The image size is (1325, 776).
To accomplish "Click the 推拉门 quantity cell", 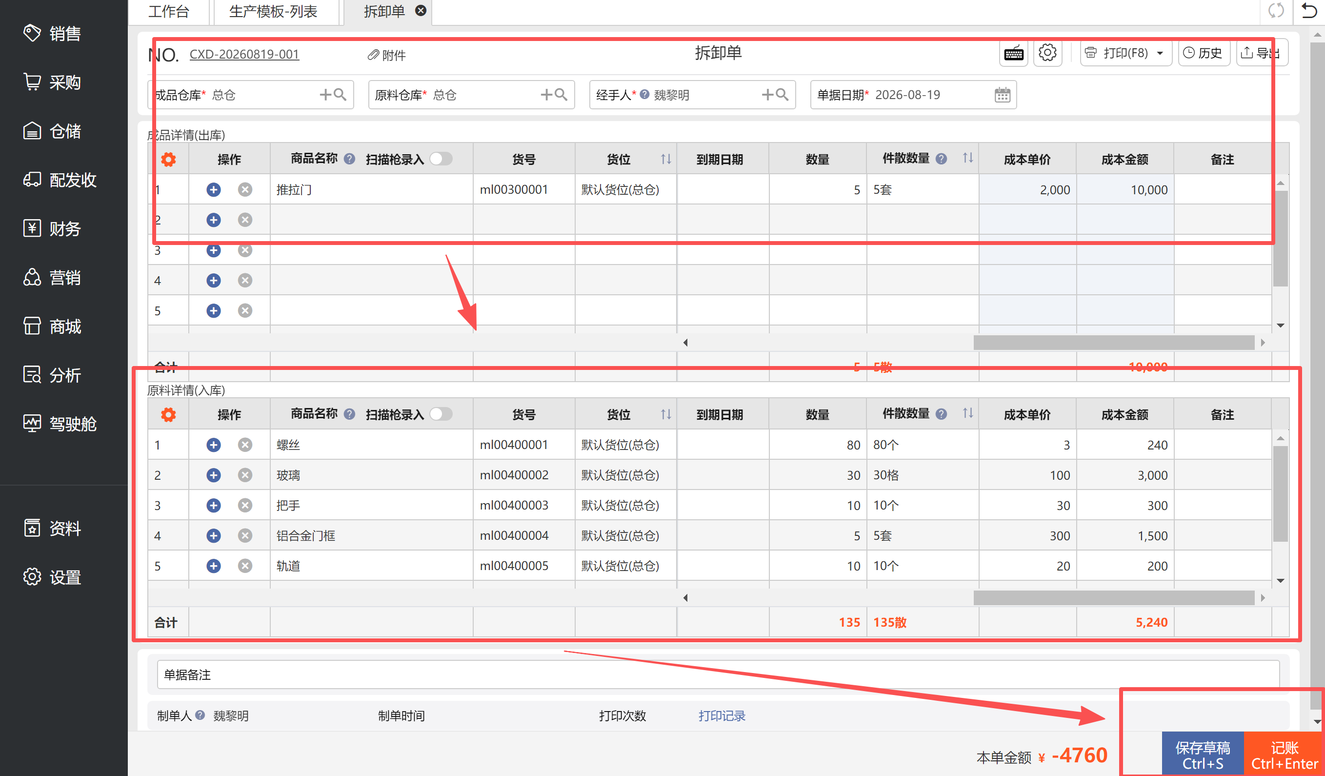I will pyautogui.click(x=817, y=189).
